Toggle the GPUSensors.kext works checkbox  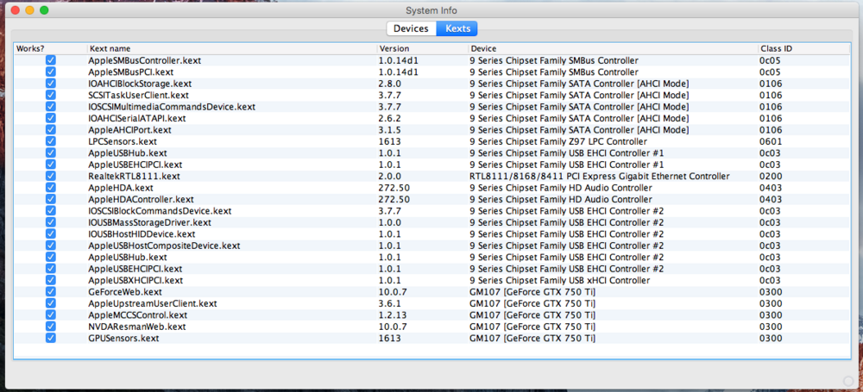coord(51,338)
